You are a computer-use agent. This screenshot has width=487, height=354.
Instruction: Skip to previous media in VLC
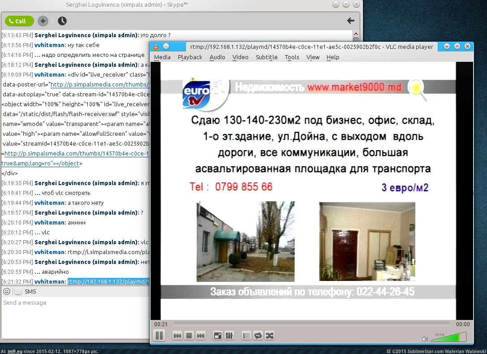tap(177, 336)
